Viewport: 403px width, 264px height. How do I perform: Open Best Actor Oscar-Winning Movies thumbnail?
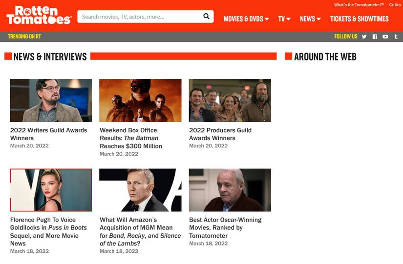[230, 190]
